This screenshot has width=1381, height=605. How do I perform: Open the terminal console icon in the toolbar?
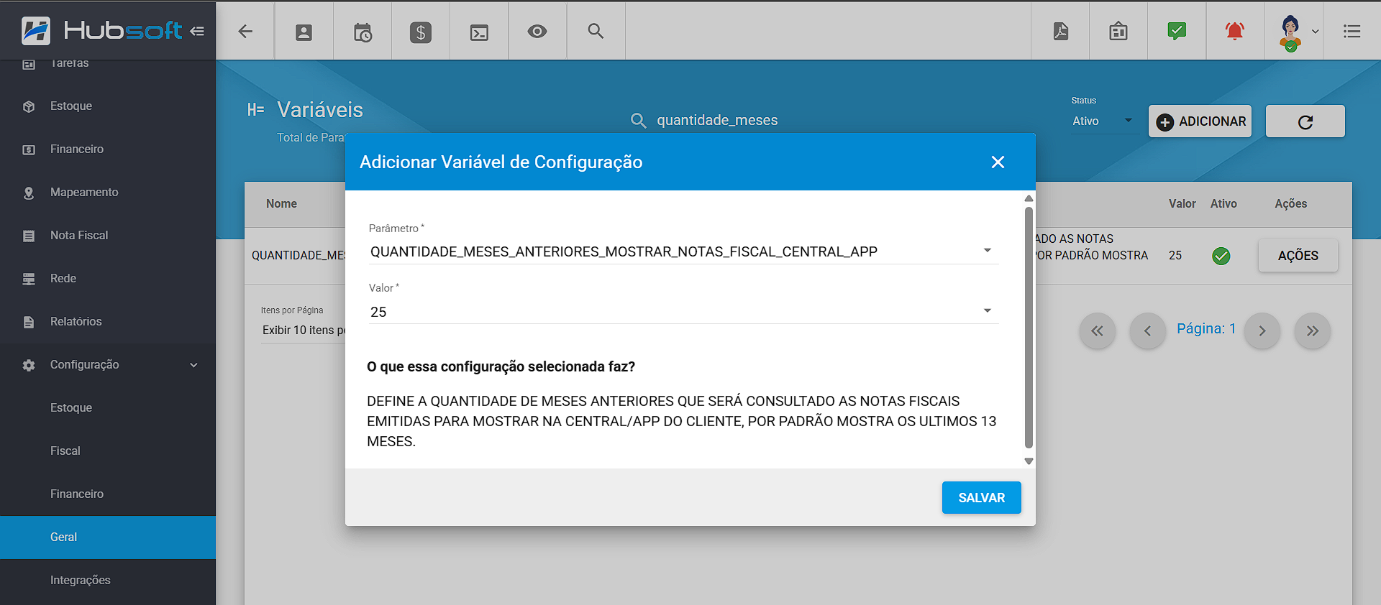tap(479, 32)
